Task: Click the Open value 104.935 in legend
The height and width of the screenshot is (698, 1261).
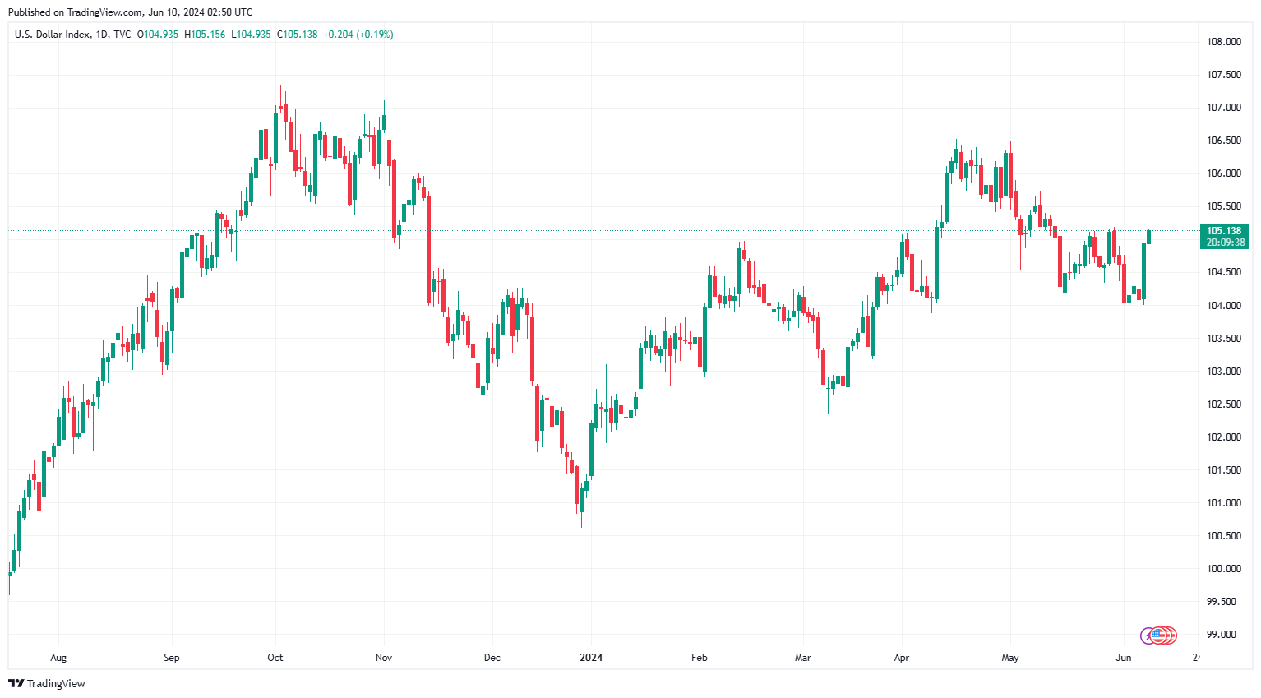Action: (160, 35)
